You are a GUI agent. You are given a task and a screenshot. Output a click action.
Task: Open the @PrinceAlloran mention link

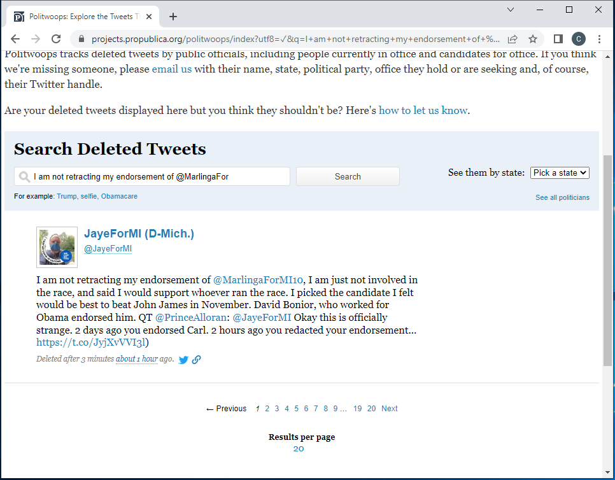tap(190, 318)
